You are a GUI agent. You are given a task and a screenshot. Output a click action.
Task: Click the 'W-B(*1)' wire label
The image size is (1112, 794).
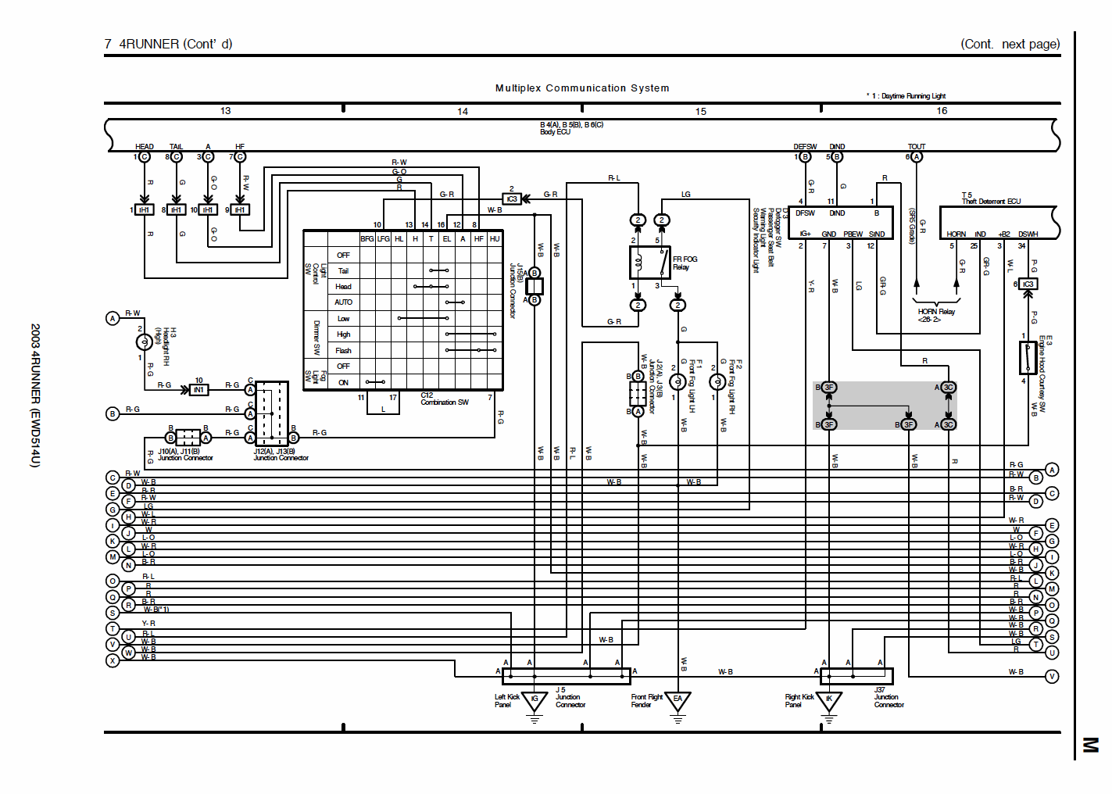(x=156, y=610)
